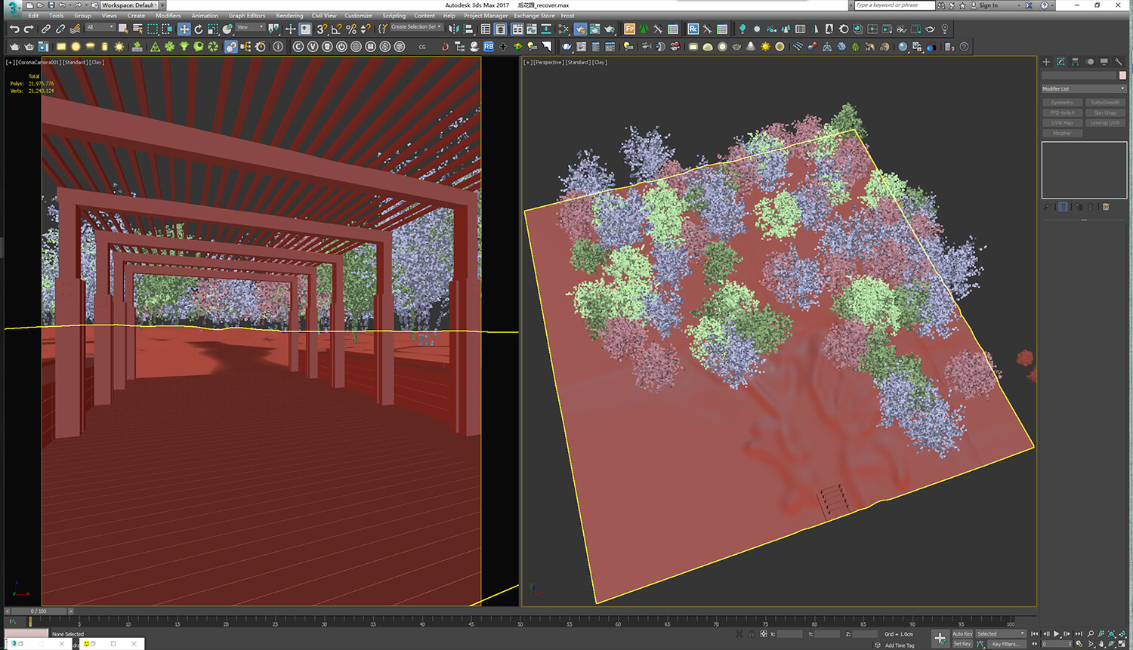Click the search keyword or phrase field

tap(894, 5)
